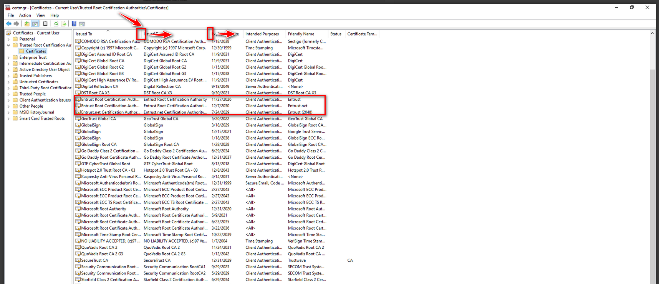
Task: Click the vertical scrollbar up arrow
Action: pyautogui.click(x=652, y=33)
